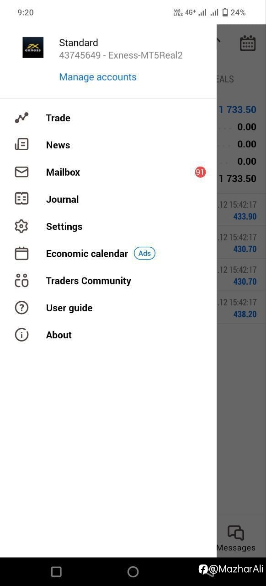266x586 pixels.
Task: Tap the Android home circle button
Action: pyautogui.click(x=133, y=571)
